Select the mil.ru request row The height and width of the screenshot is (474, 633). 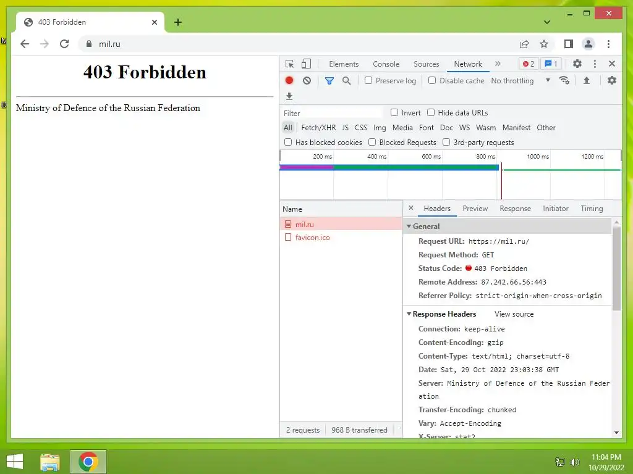coord(341,224)
